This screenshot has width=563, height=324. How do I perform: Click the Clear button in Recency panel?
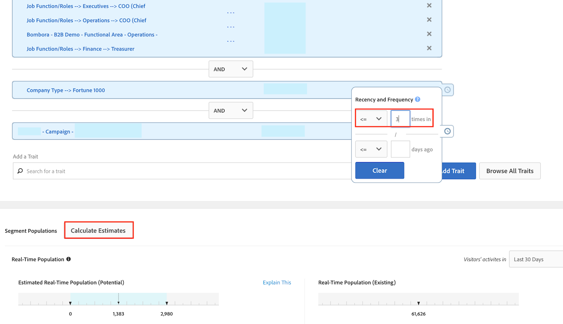coord(380,170)
